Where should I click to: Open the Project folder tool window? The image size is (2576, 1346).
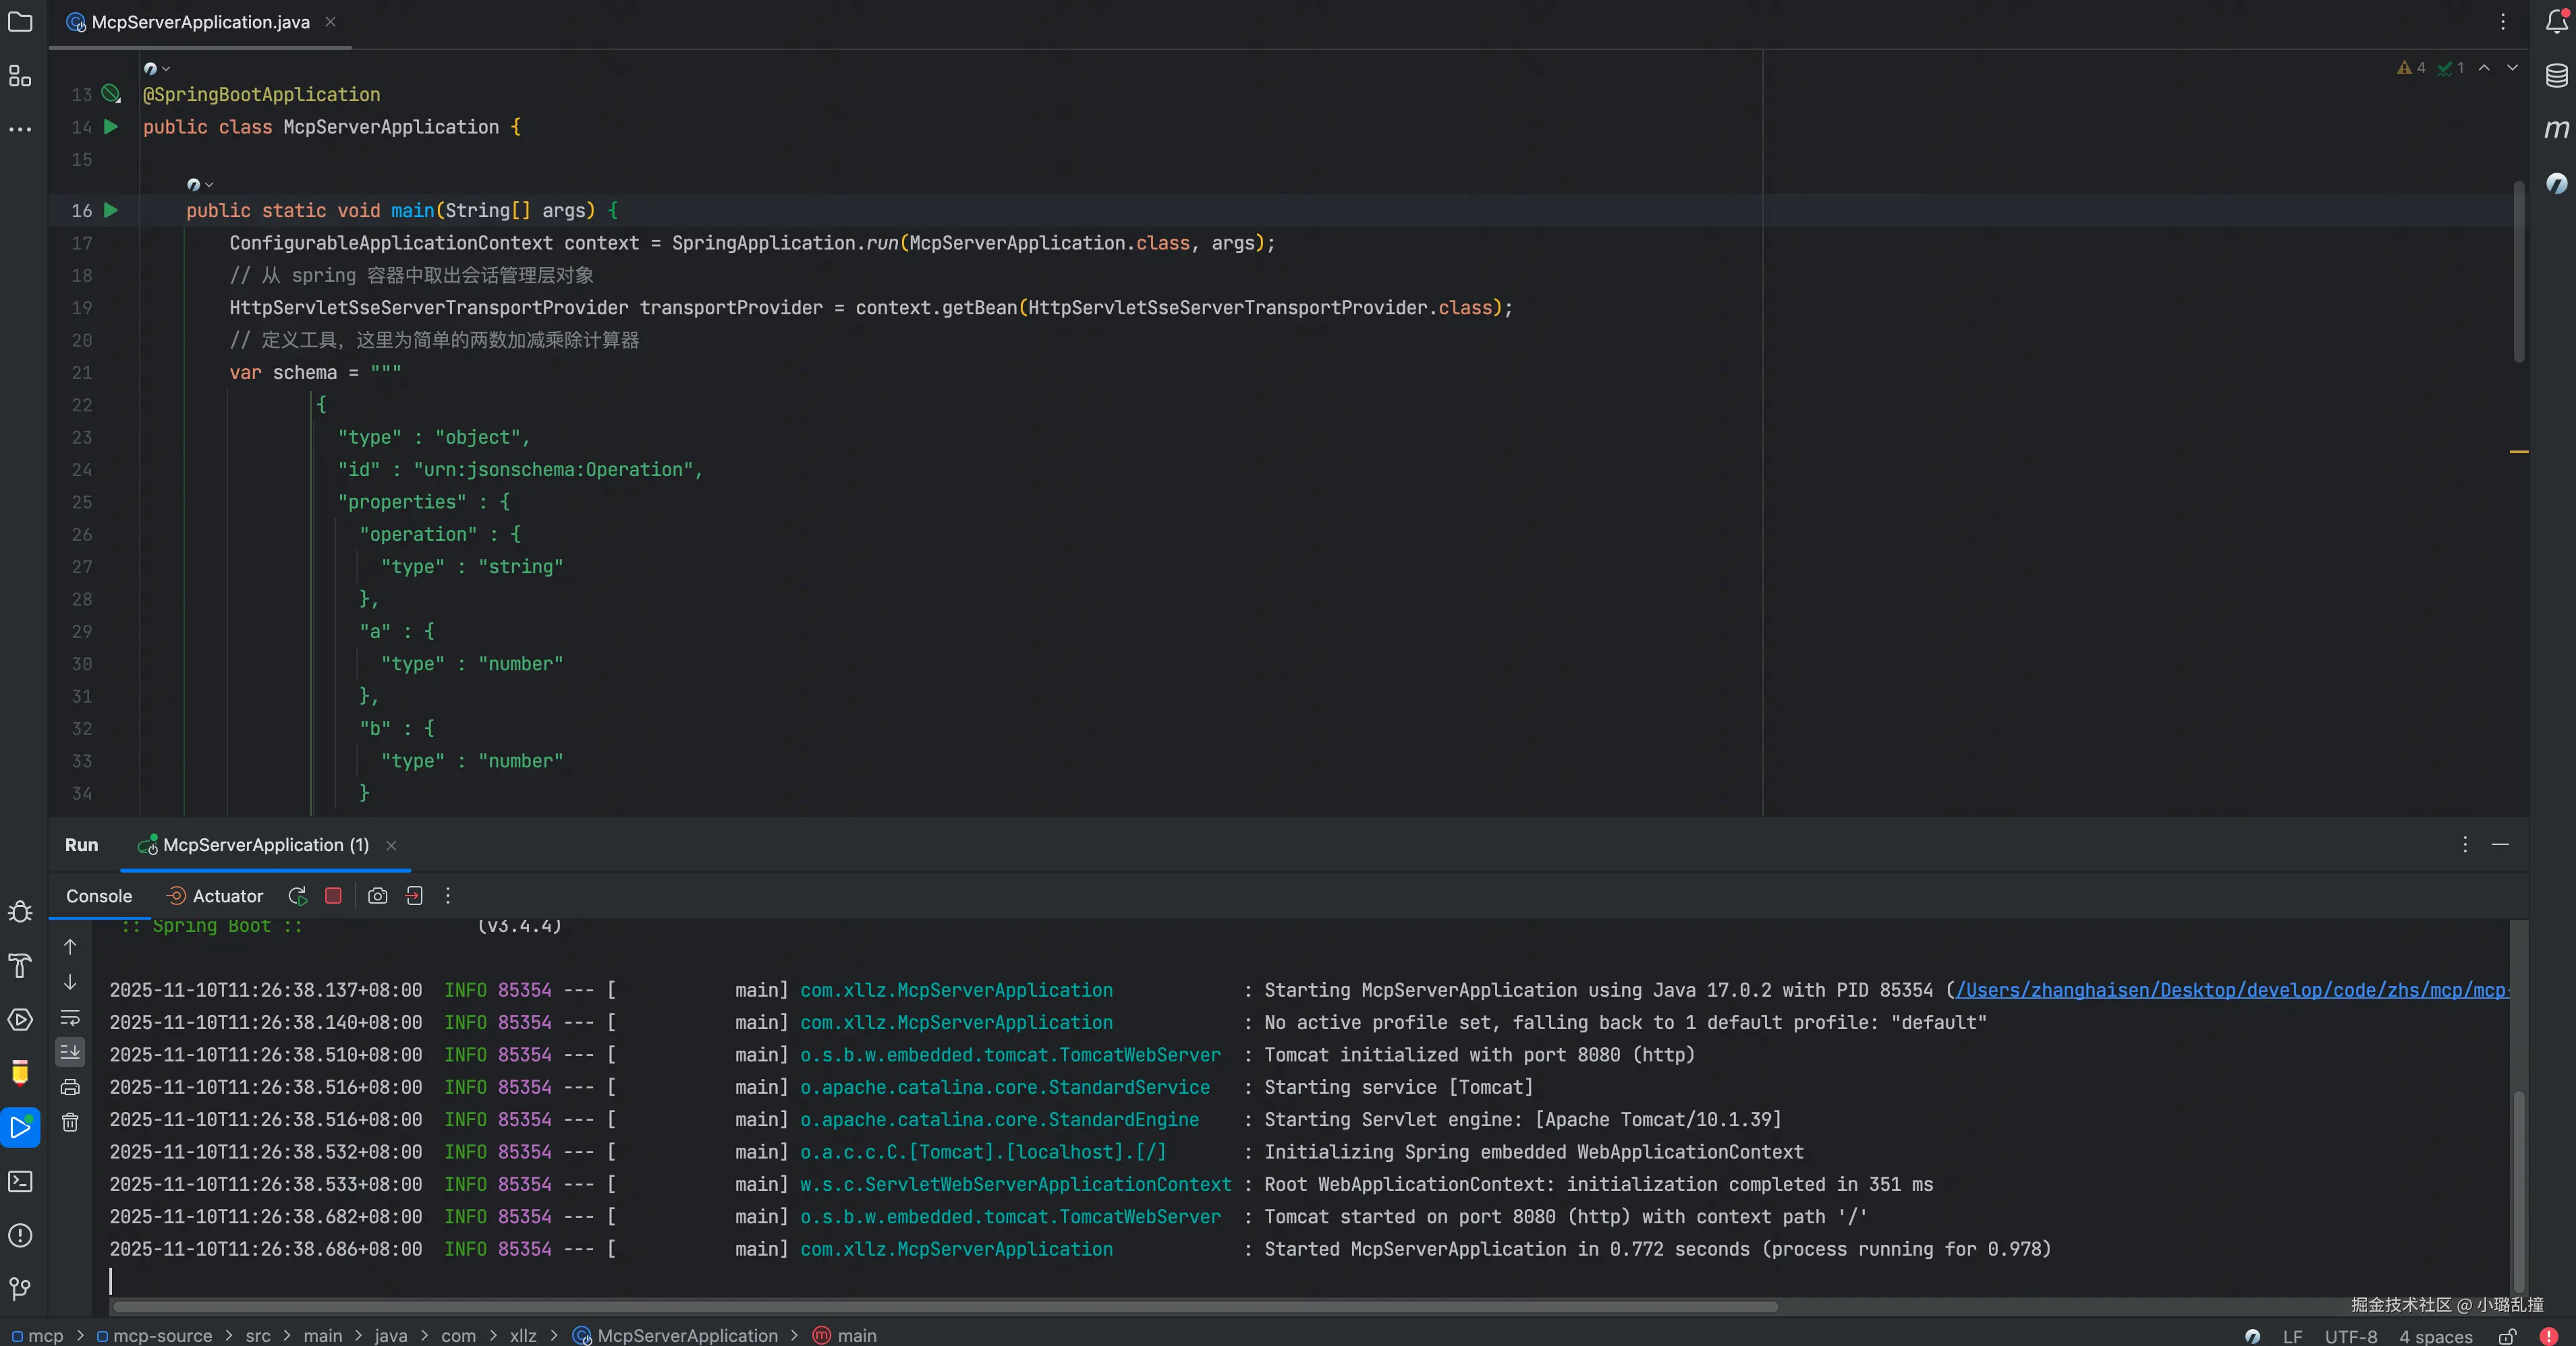(20, 22)
